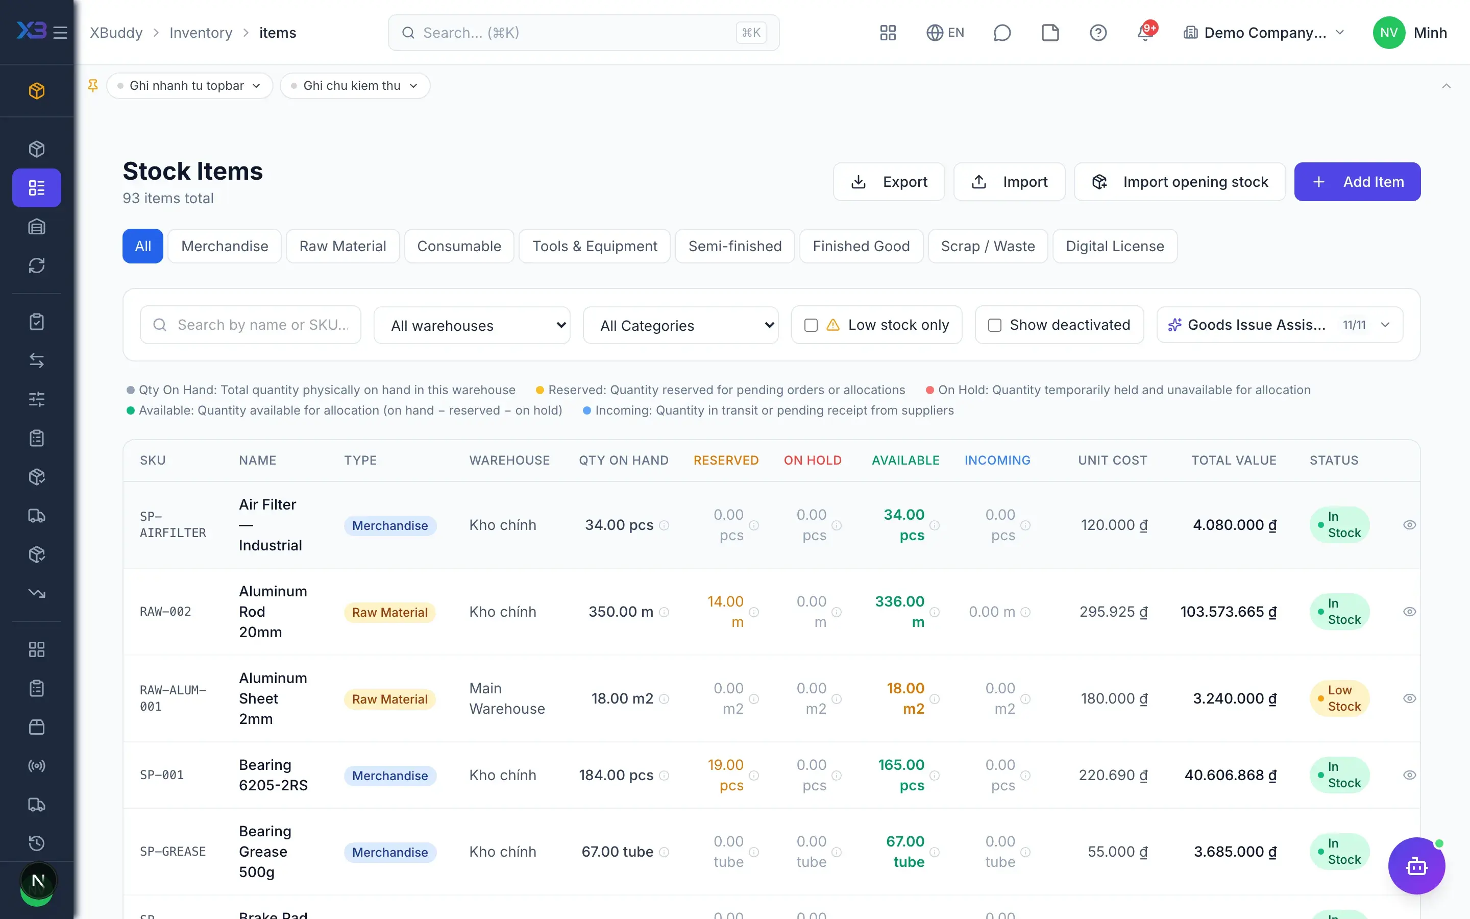The width and height of the screenshot is (1470, 919).
Task: Open the All Categories dropdown
Action: pyautogui.click(x=680, y=325)
